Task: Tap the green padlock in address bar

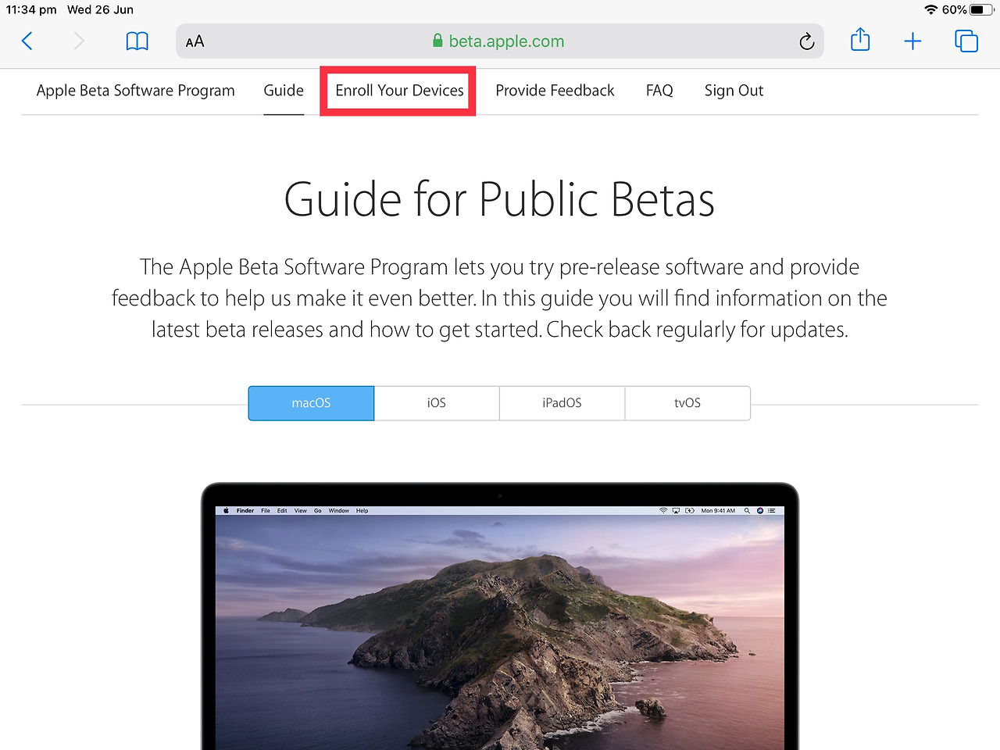Action: pos(437,41)
